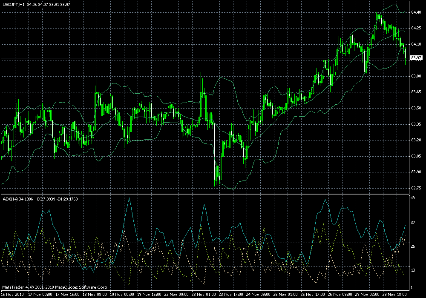Click the 22 Nov 09:00 time label
This screenshot has width=426, height=298.
coord(176,295)
